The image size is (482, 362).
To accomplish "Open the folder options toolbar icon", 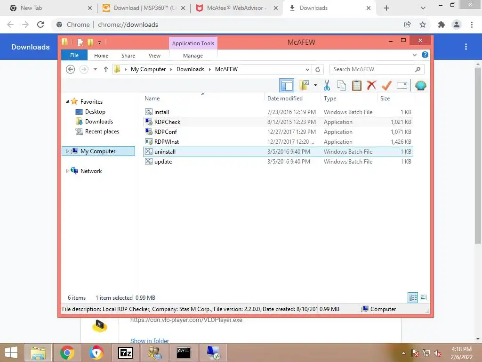I will (304, 85).
